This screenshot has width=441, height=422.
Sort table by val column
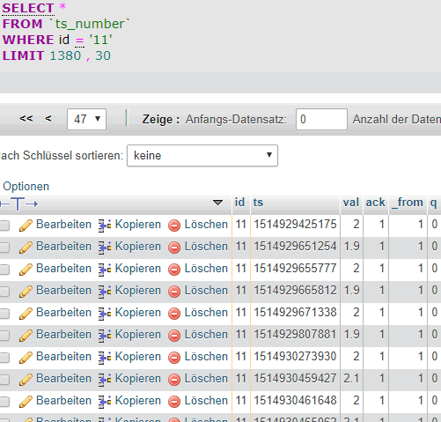(351, 202)
